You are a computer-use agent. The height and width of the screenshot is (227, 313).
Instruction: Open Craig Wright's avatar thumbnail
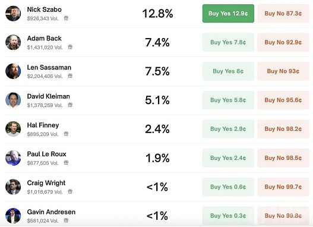coord(13,187)
